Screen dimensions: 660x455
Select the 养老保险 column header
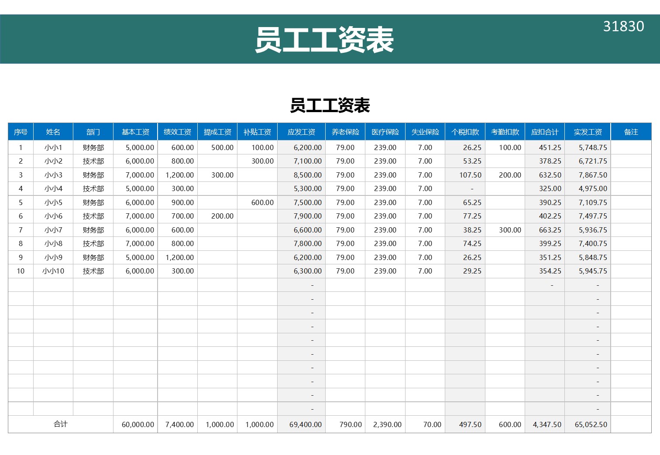coord(345,132)
